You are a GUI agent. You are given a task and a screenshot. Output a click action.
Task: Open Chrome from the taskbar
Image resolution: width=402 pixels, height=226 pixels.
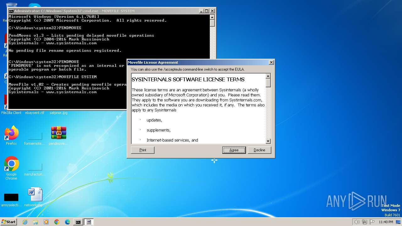point(57,222)
